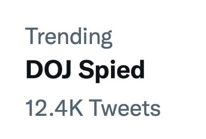Click the word Spied in the topic

click(x=111, y=71)
